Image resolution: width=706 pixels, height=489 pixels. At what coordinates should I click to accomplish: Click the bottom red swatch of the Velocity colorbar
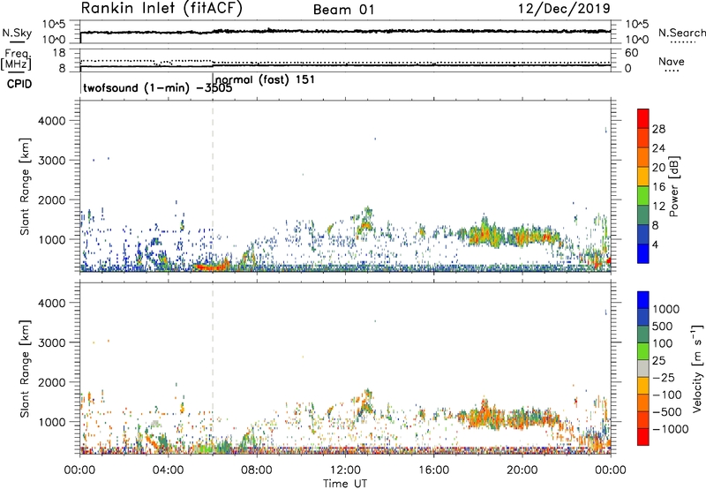coord(643,437)
